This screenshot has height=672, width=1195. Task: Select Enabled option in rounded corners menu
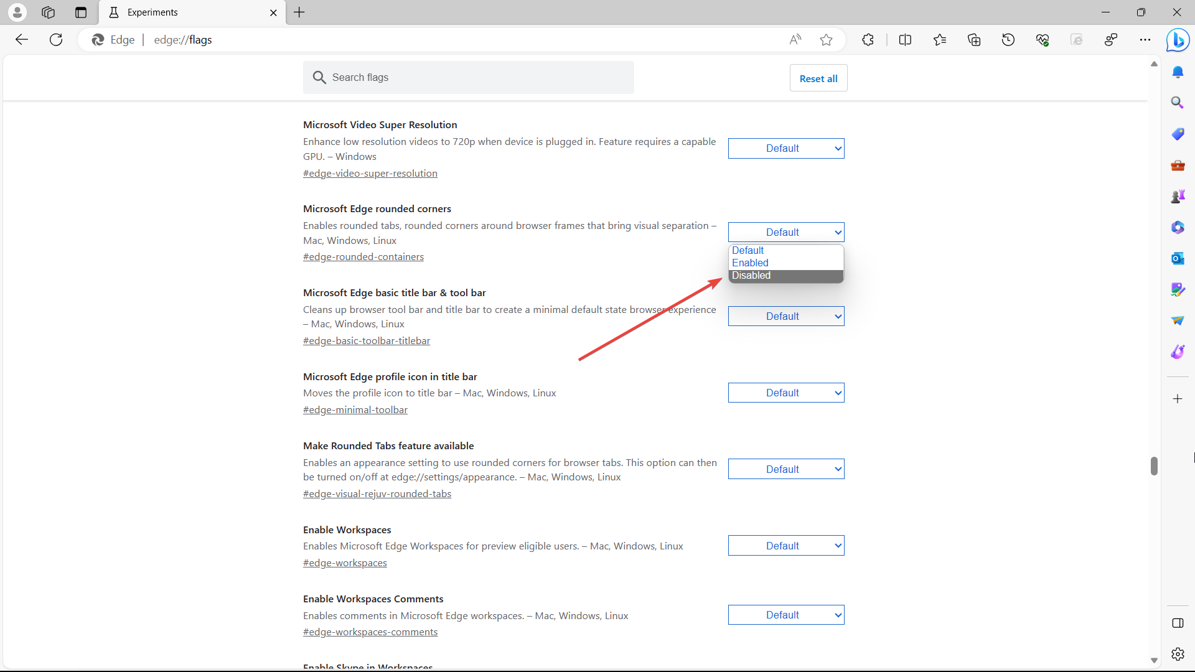tap(784, 263)
